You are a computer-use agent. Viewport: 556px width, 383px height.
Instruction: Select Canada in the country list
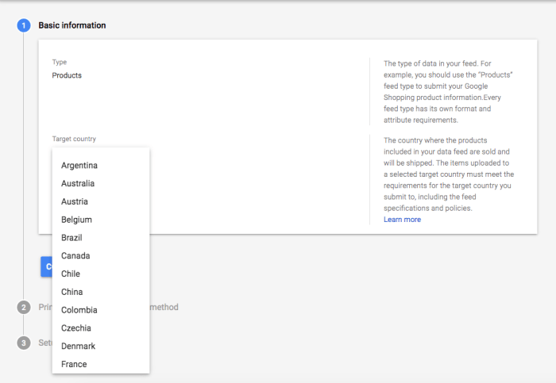pos(75,256)
